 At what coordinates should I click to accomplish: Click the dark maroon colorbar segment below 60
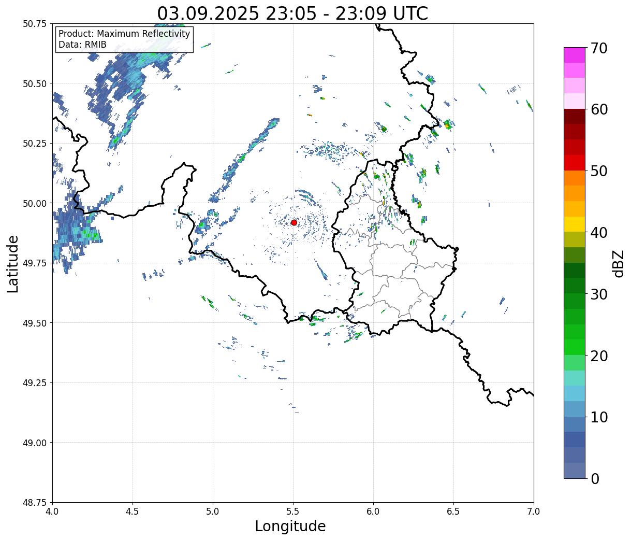(x=575, y=117)
